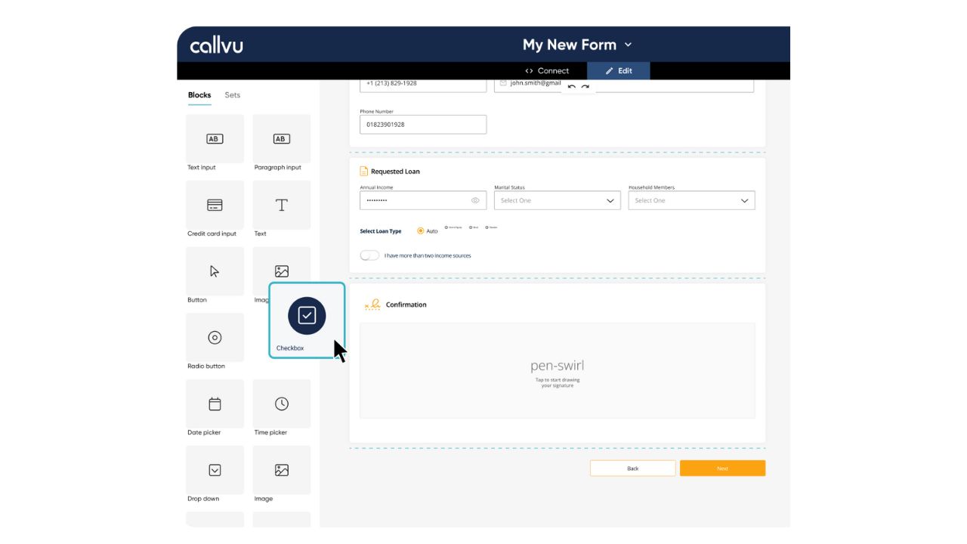Select the Paragraph input block icon
This screenshot has width=967, height=544.
281,139
